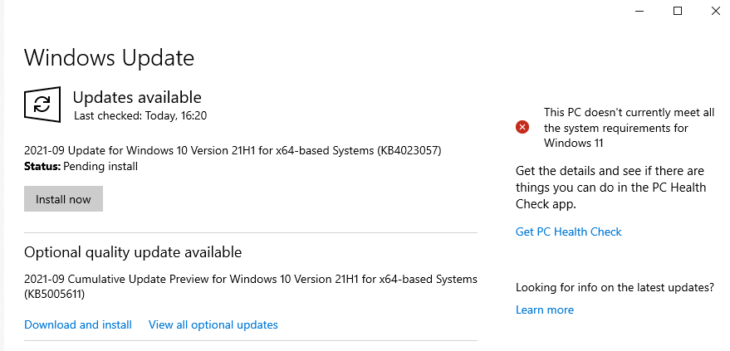Select the Last checked: Today, 16:20 text
Viewport: 730px width, 351px height.
point(140,116)
